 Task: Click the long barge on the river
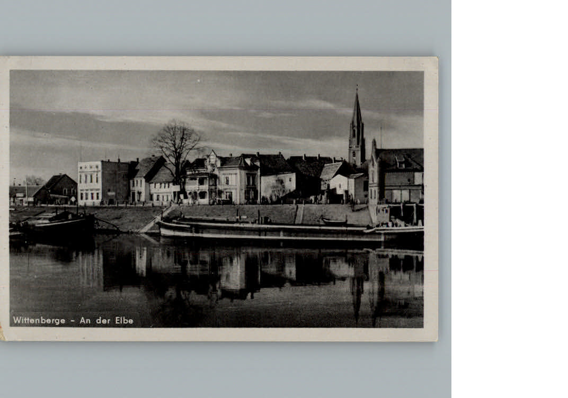265,230
